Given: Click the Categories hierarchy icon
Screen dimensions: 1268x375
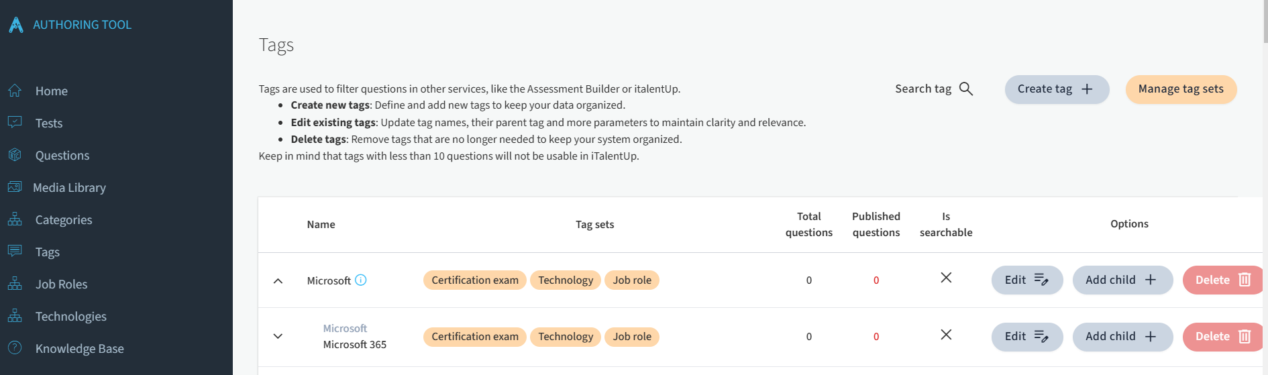Looking at the screenshot, I should tap(15, 219).
